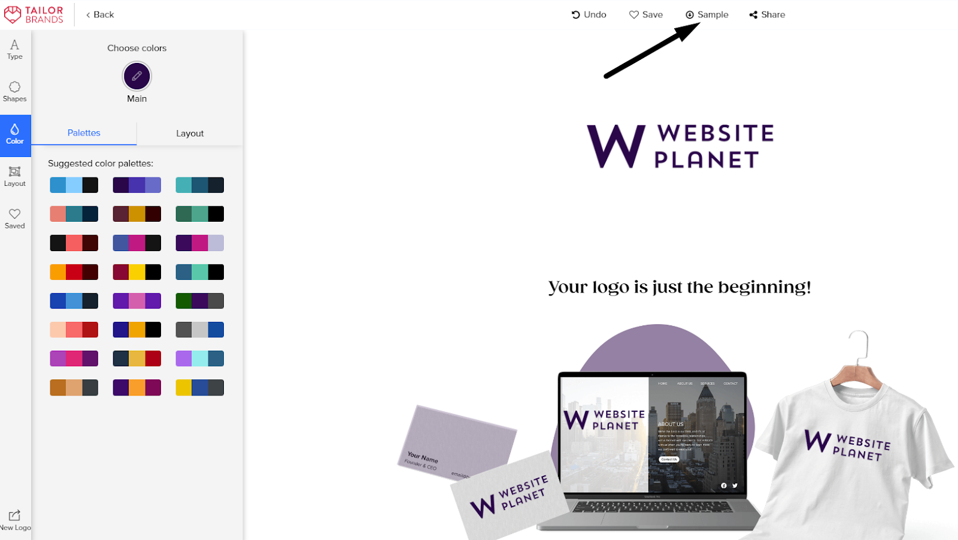Click 'Your logo is just the beginning!' text
This screenshot has height=540, width=958.
(x=680, y=287)
